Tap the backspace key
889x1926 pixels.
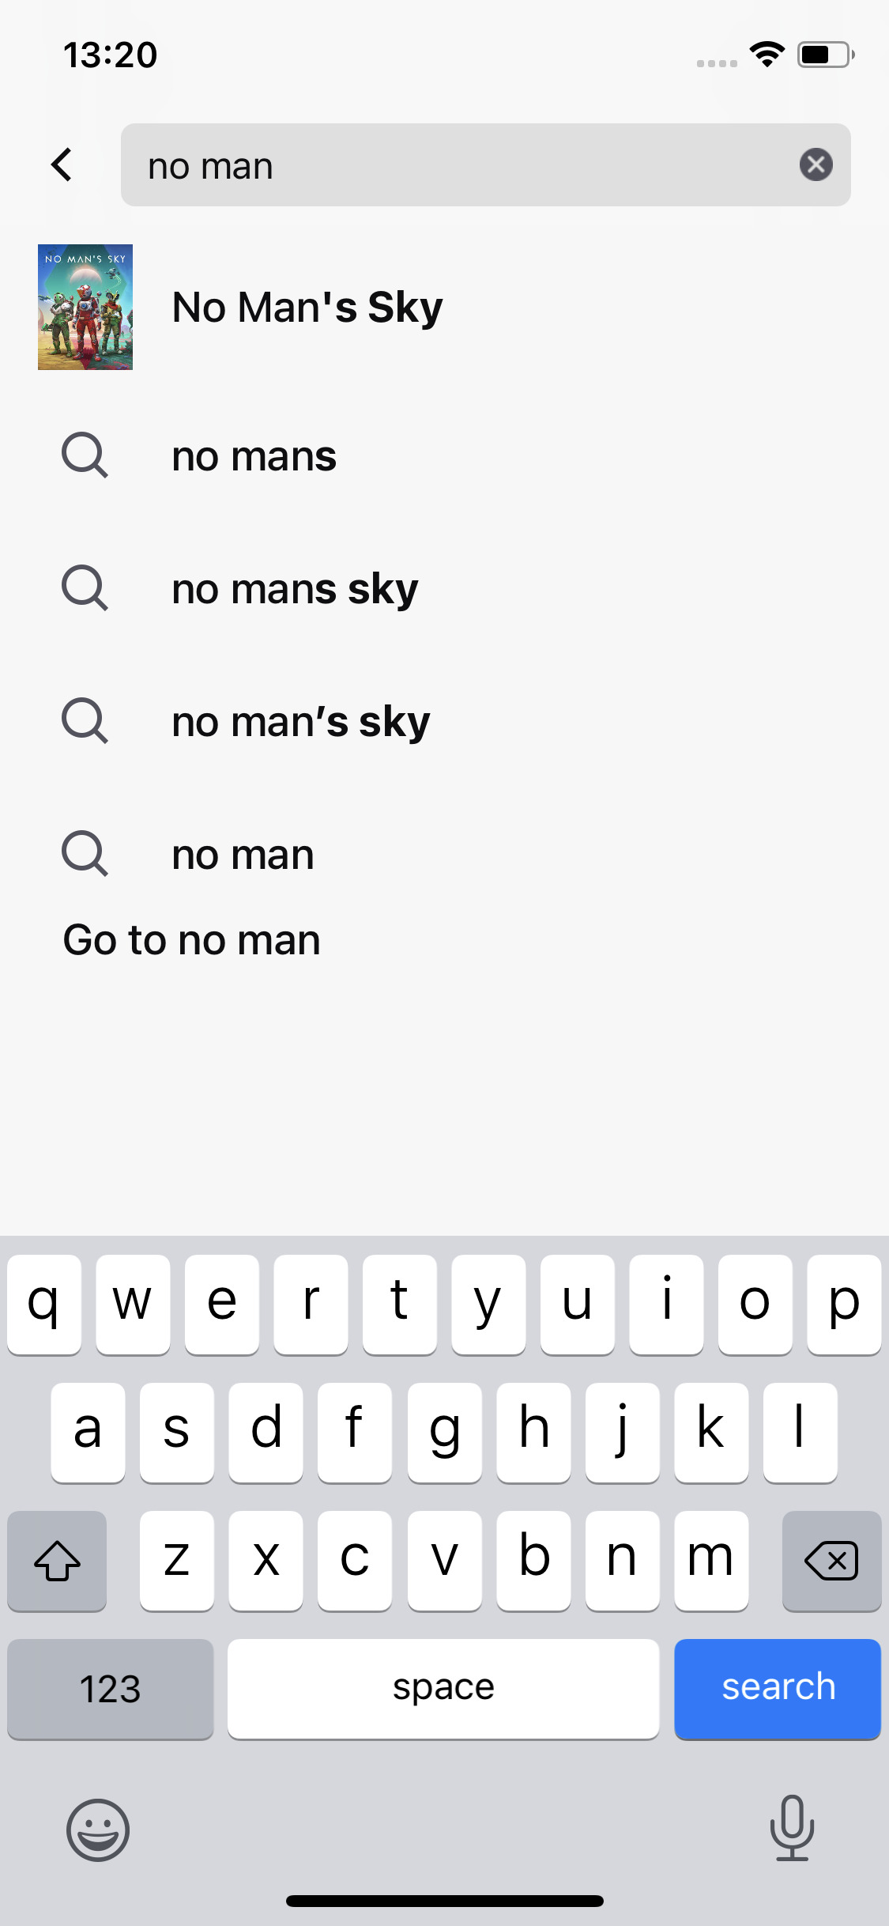click(831, 1560)
